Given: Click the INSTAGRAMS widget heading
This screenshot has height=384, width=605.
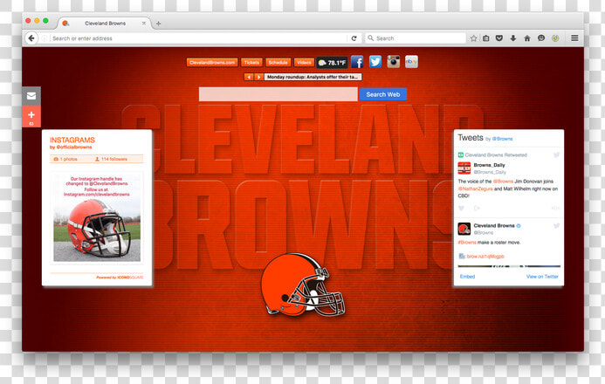Looking at the screenshot, I should [72, 140].
